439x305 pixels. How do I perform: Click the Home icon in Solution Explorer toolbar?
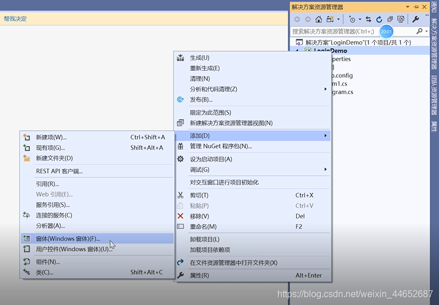[319, 19]
